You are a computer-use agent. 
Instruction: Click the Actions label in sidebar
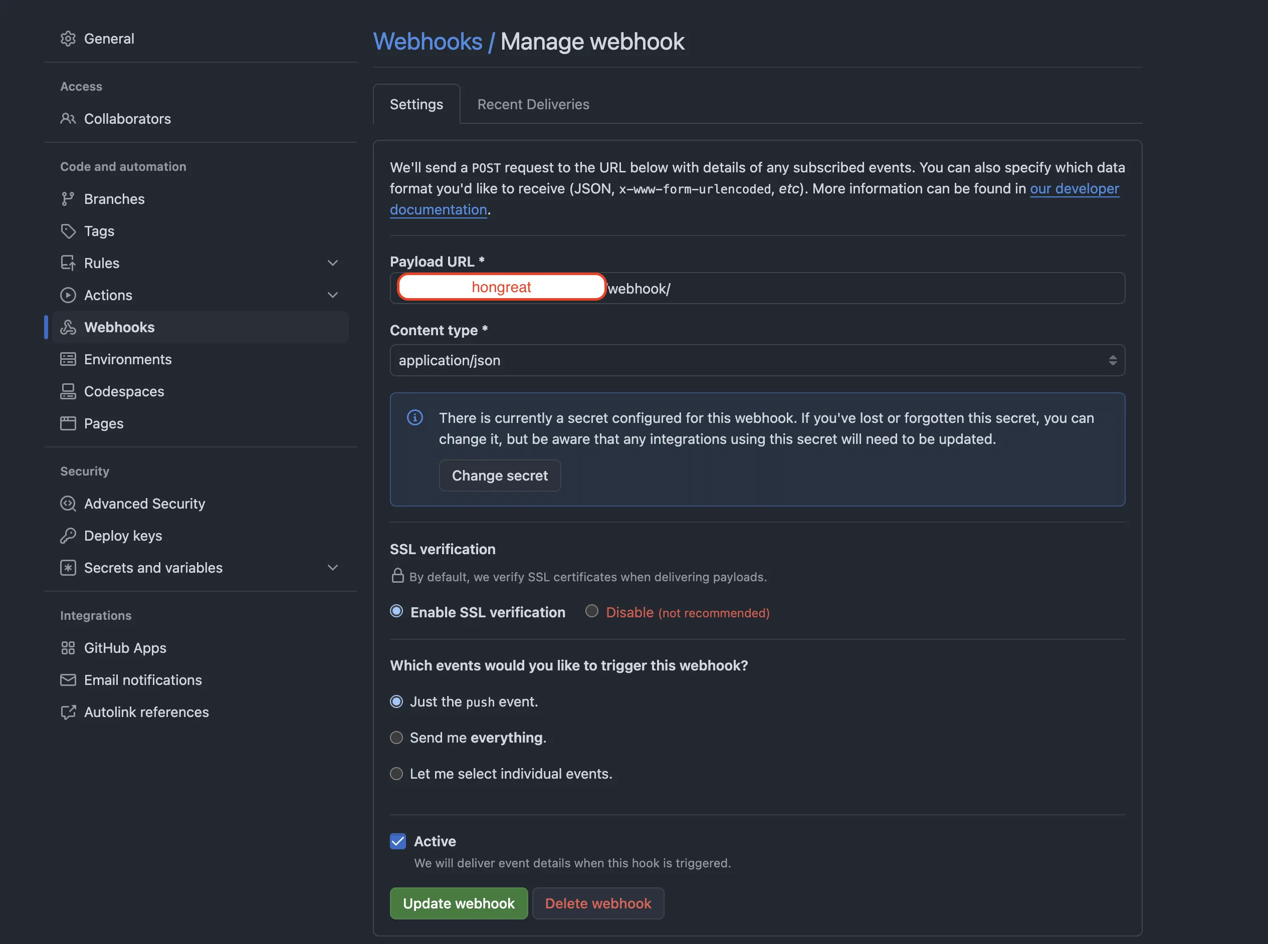pos(108,295)
